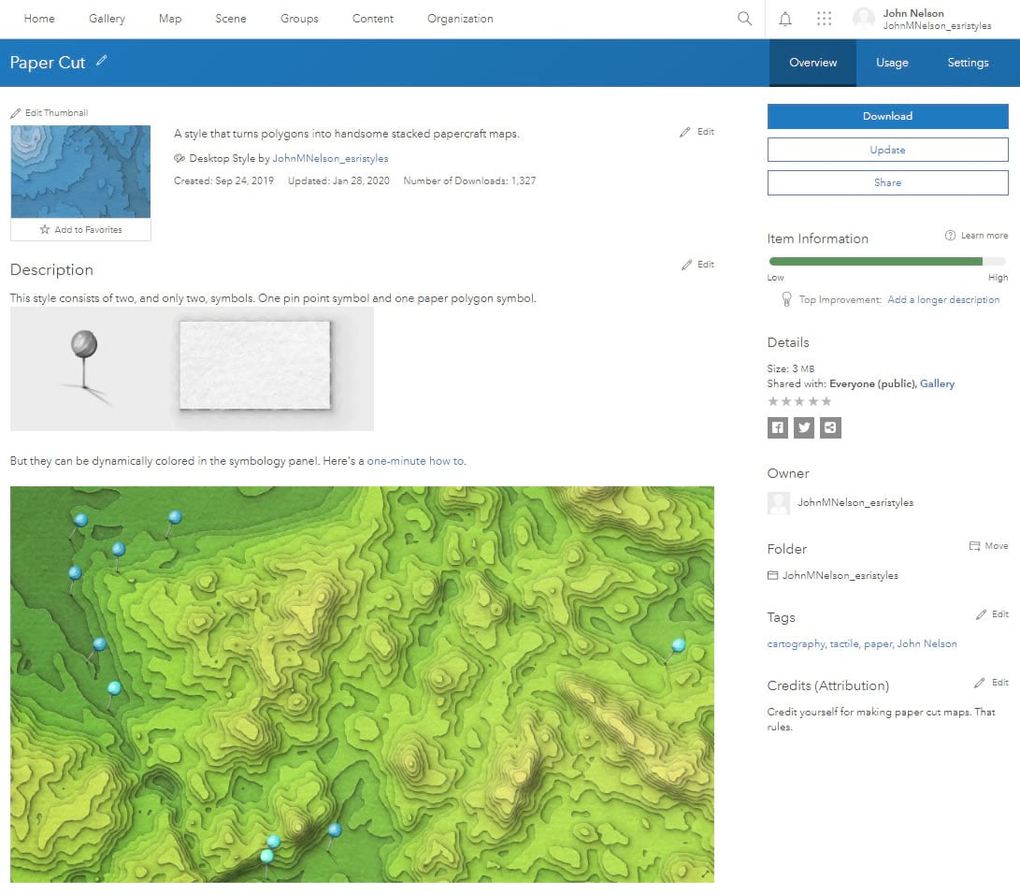Edit title pencil next to Paper Cut
This screenshot has height=894, width=1020.
(x=102, y=61)
